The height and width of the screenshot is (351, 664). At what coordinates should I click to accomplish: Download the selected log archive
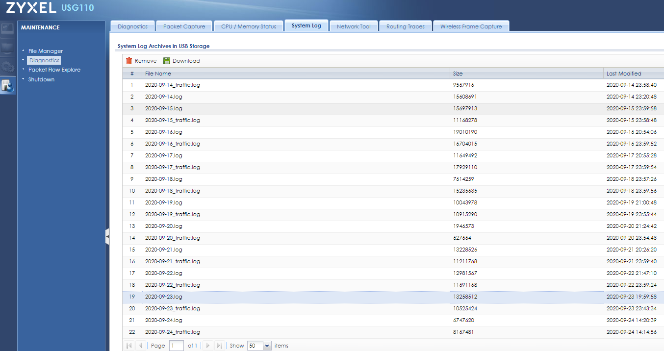pyautogui.click(x=181, y=61)
